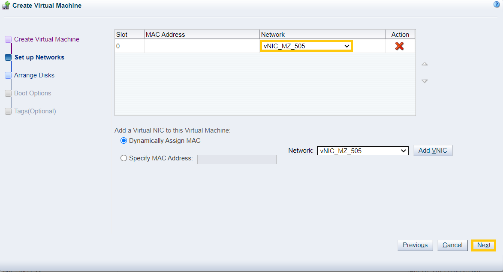This screenshot has height=272, width=503.
Task: Click the Boot Options step marker
Action: coord(8,93)
